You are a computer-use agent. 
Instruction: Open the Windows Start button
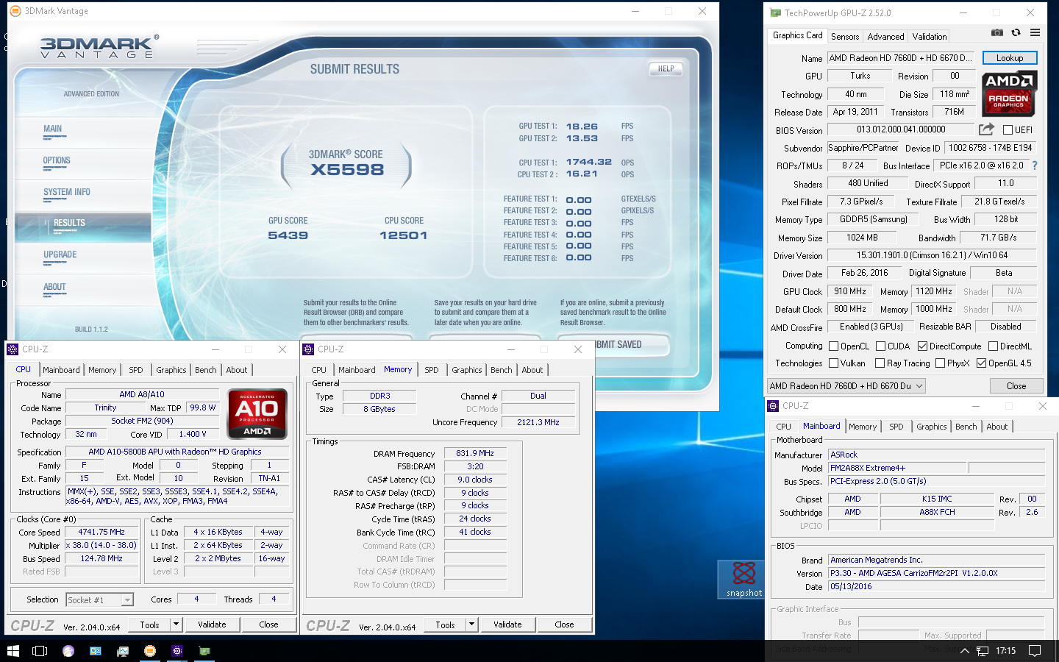coord(13,650)
